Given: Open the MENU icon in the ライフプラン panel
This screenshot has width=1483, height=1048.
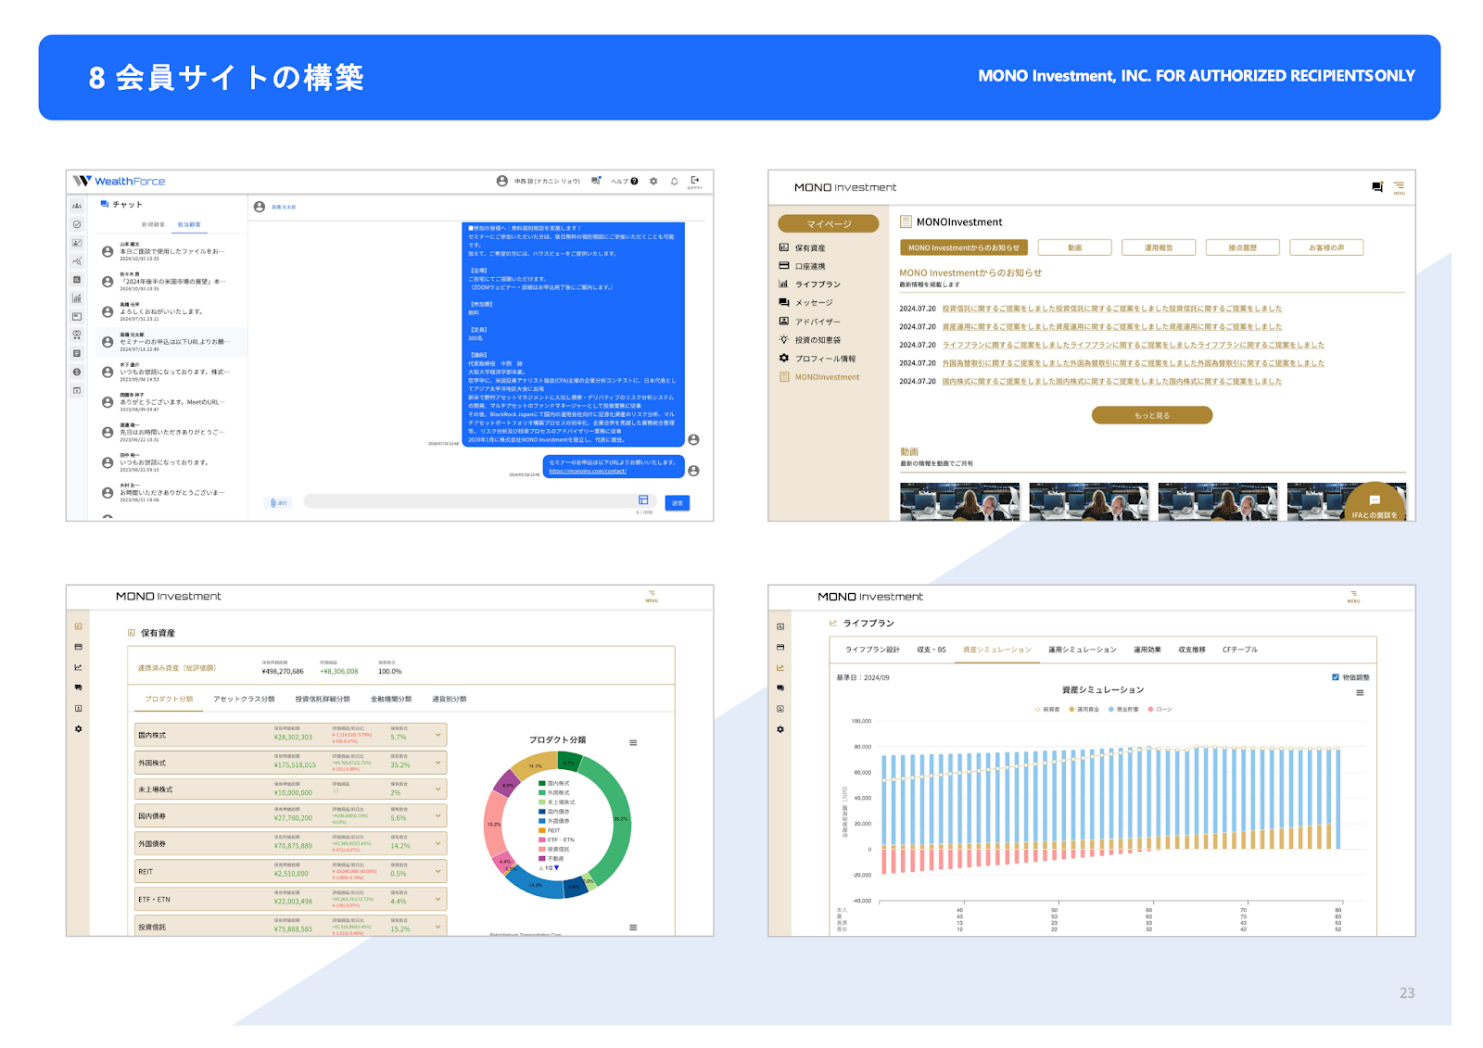Looking at the screenshot, I should click(1353, 596).
